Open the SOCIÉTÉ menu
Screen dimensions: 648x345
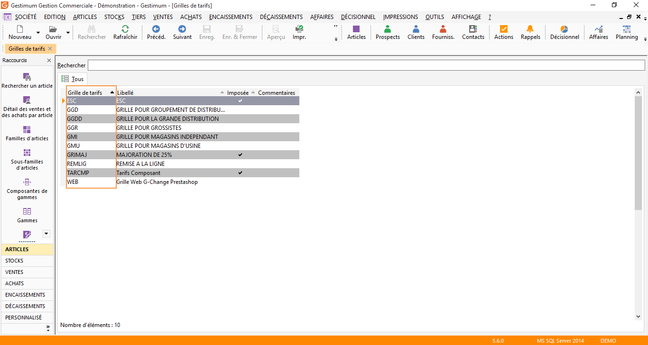(x=26, y=17)
